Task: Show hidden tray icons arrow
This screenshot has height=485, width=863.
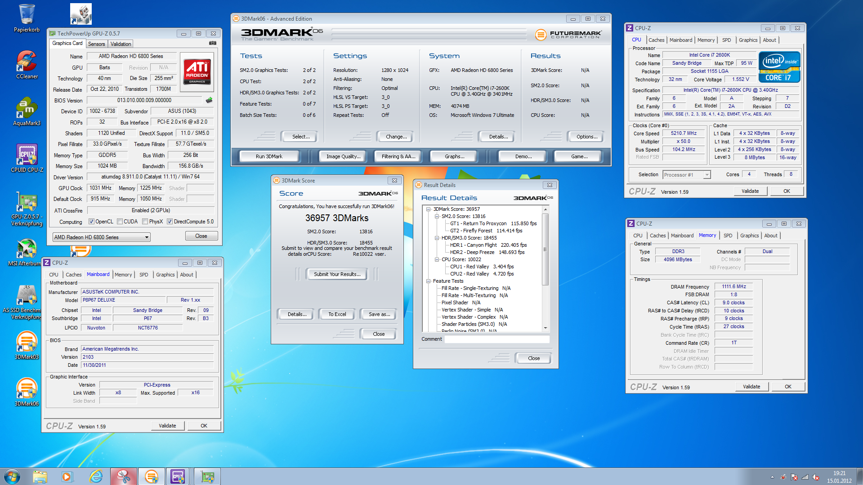Action: (x=772, y=477)
